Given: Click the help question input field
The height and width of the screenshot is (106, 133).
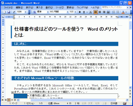Looking at the screenshot, I should tap(114, 7).
